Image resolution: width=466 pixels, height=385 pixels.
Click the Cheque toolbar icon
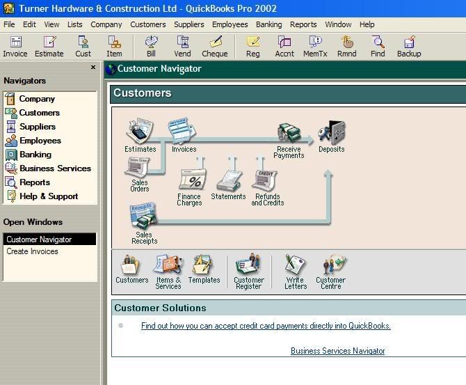(x=215, y=47)
